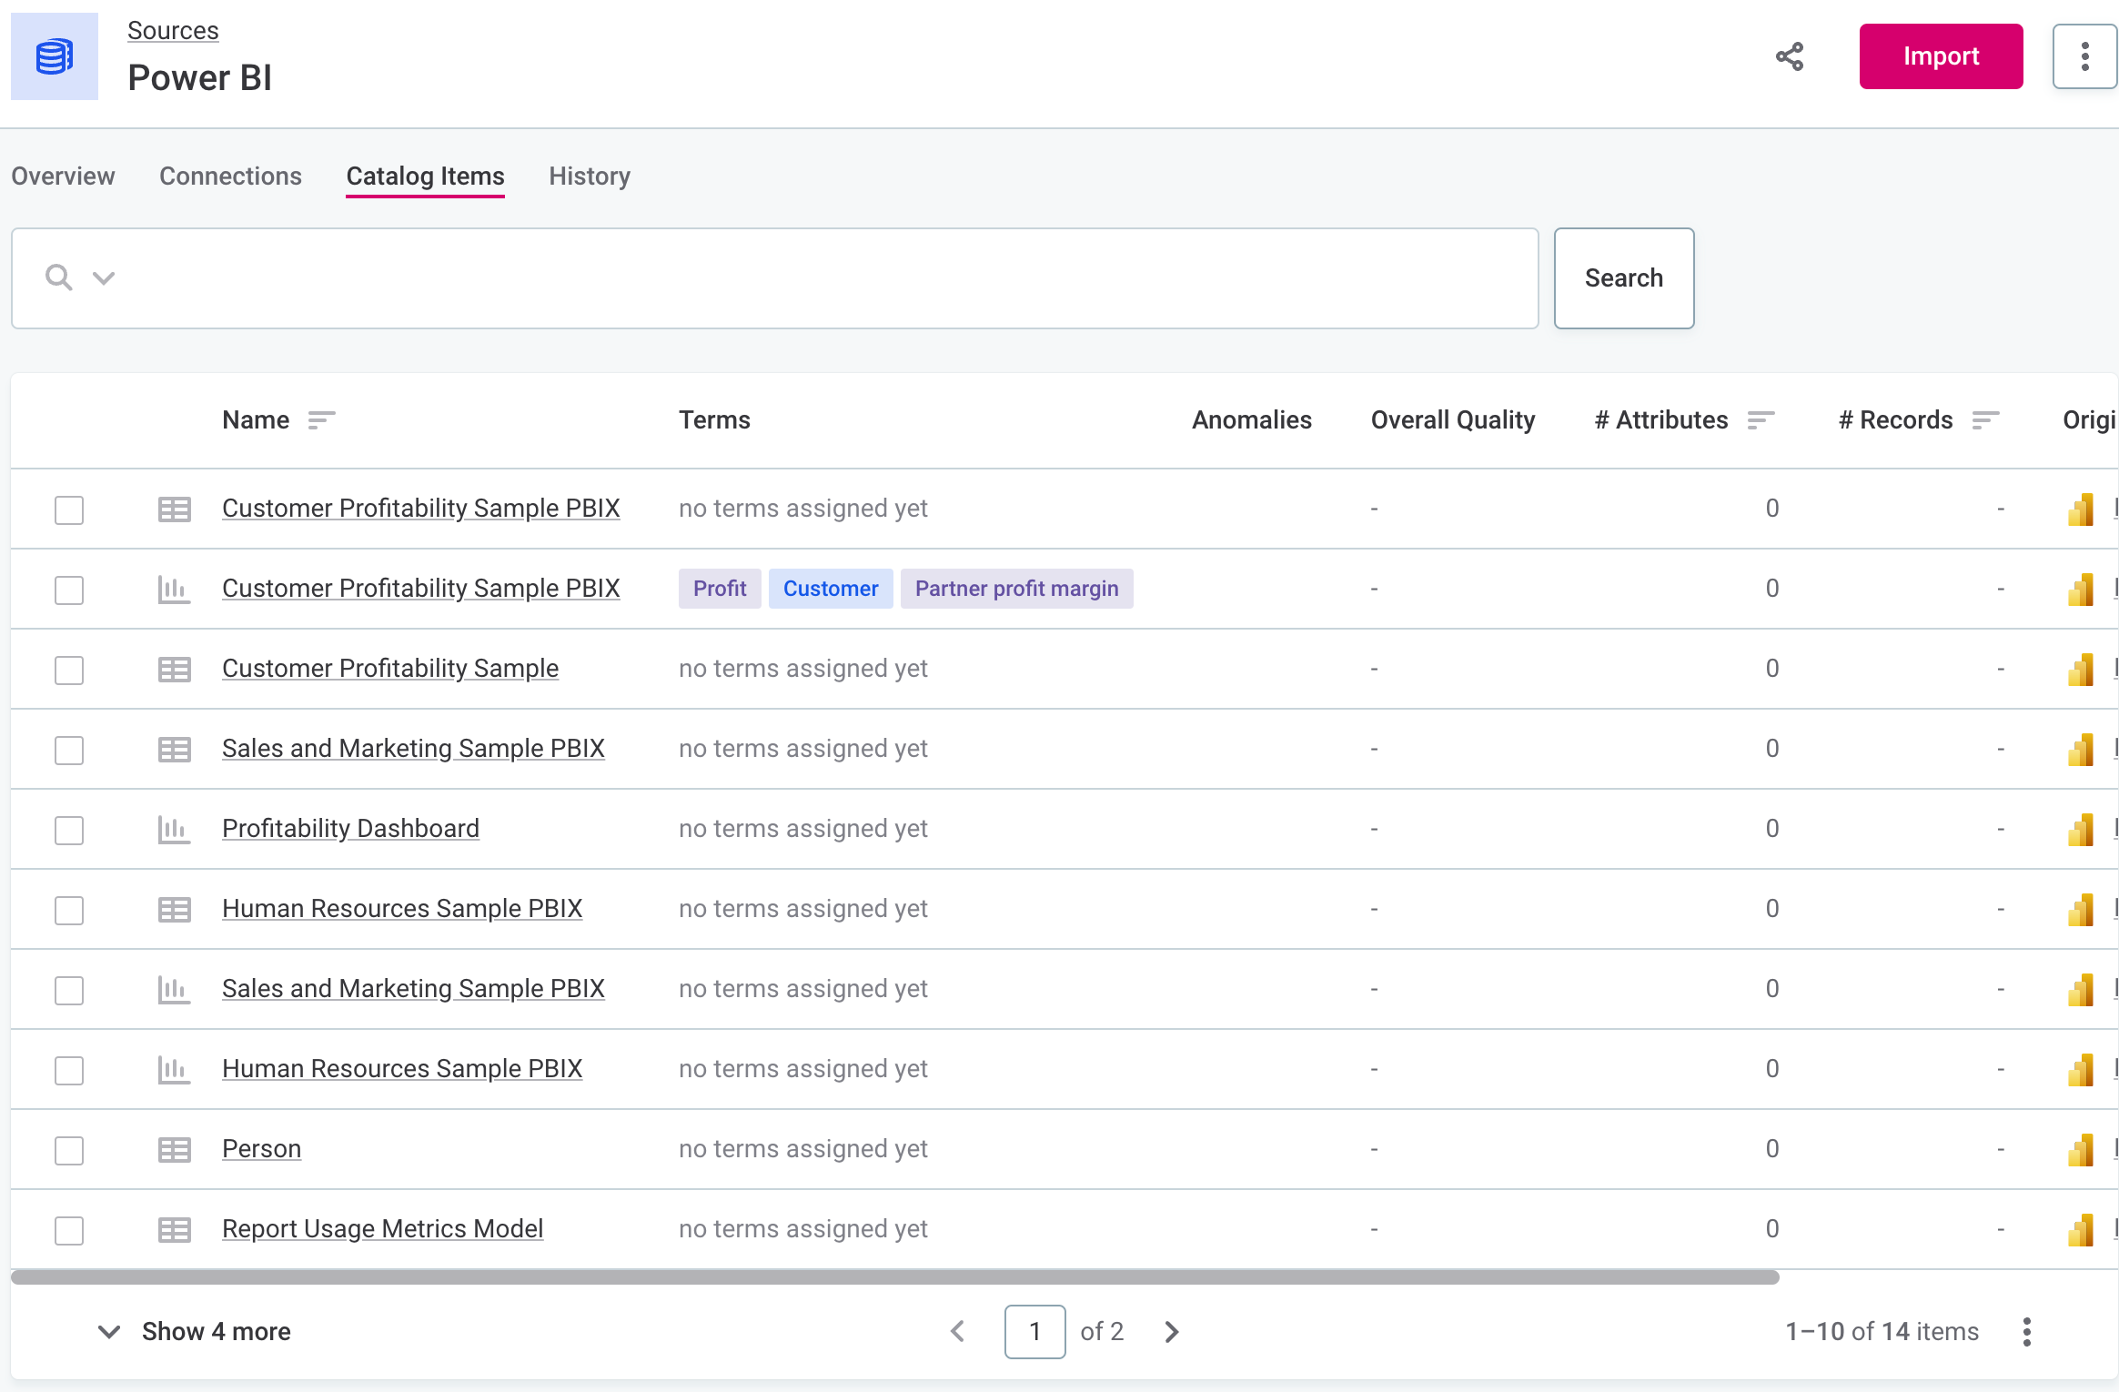Click the Name column sort icon
The height and width of the screenshot is (1392, 2119).
click(321, 420)
